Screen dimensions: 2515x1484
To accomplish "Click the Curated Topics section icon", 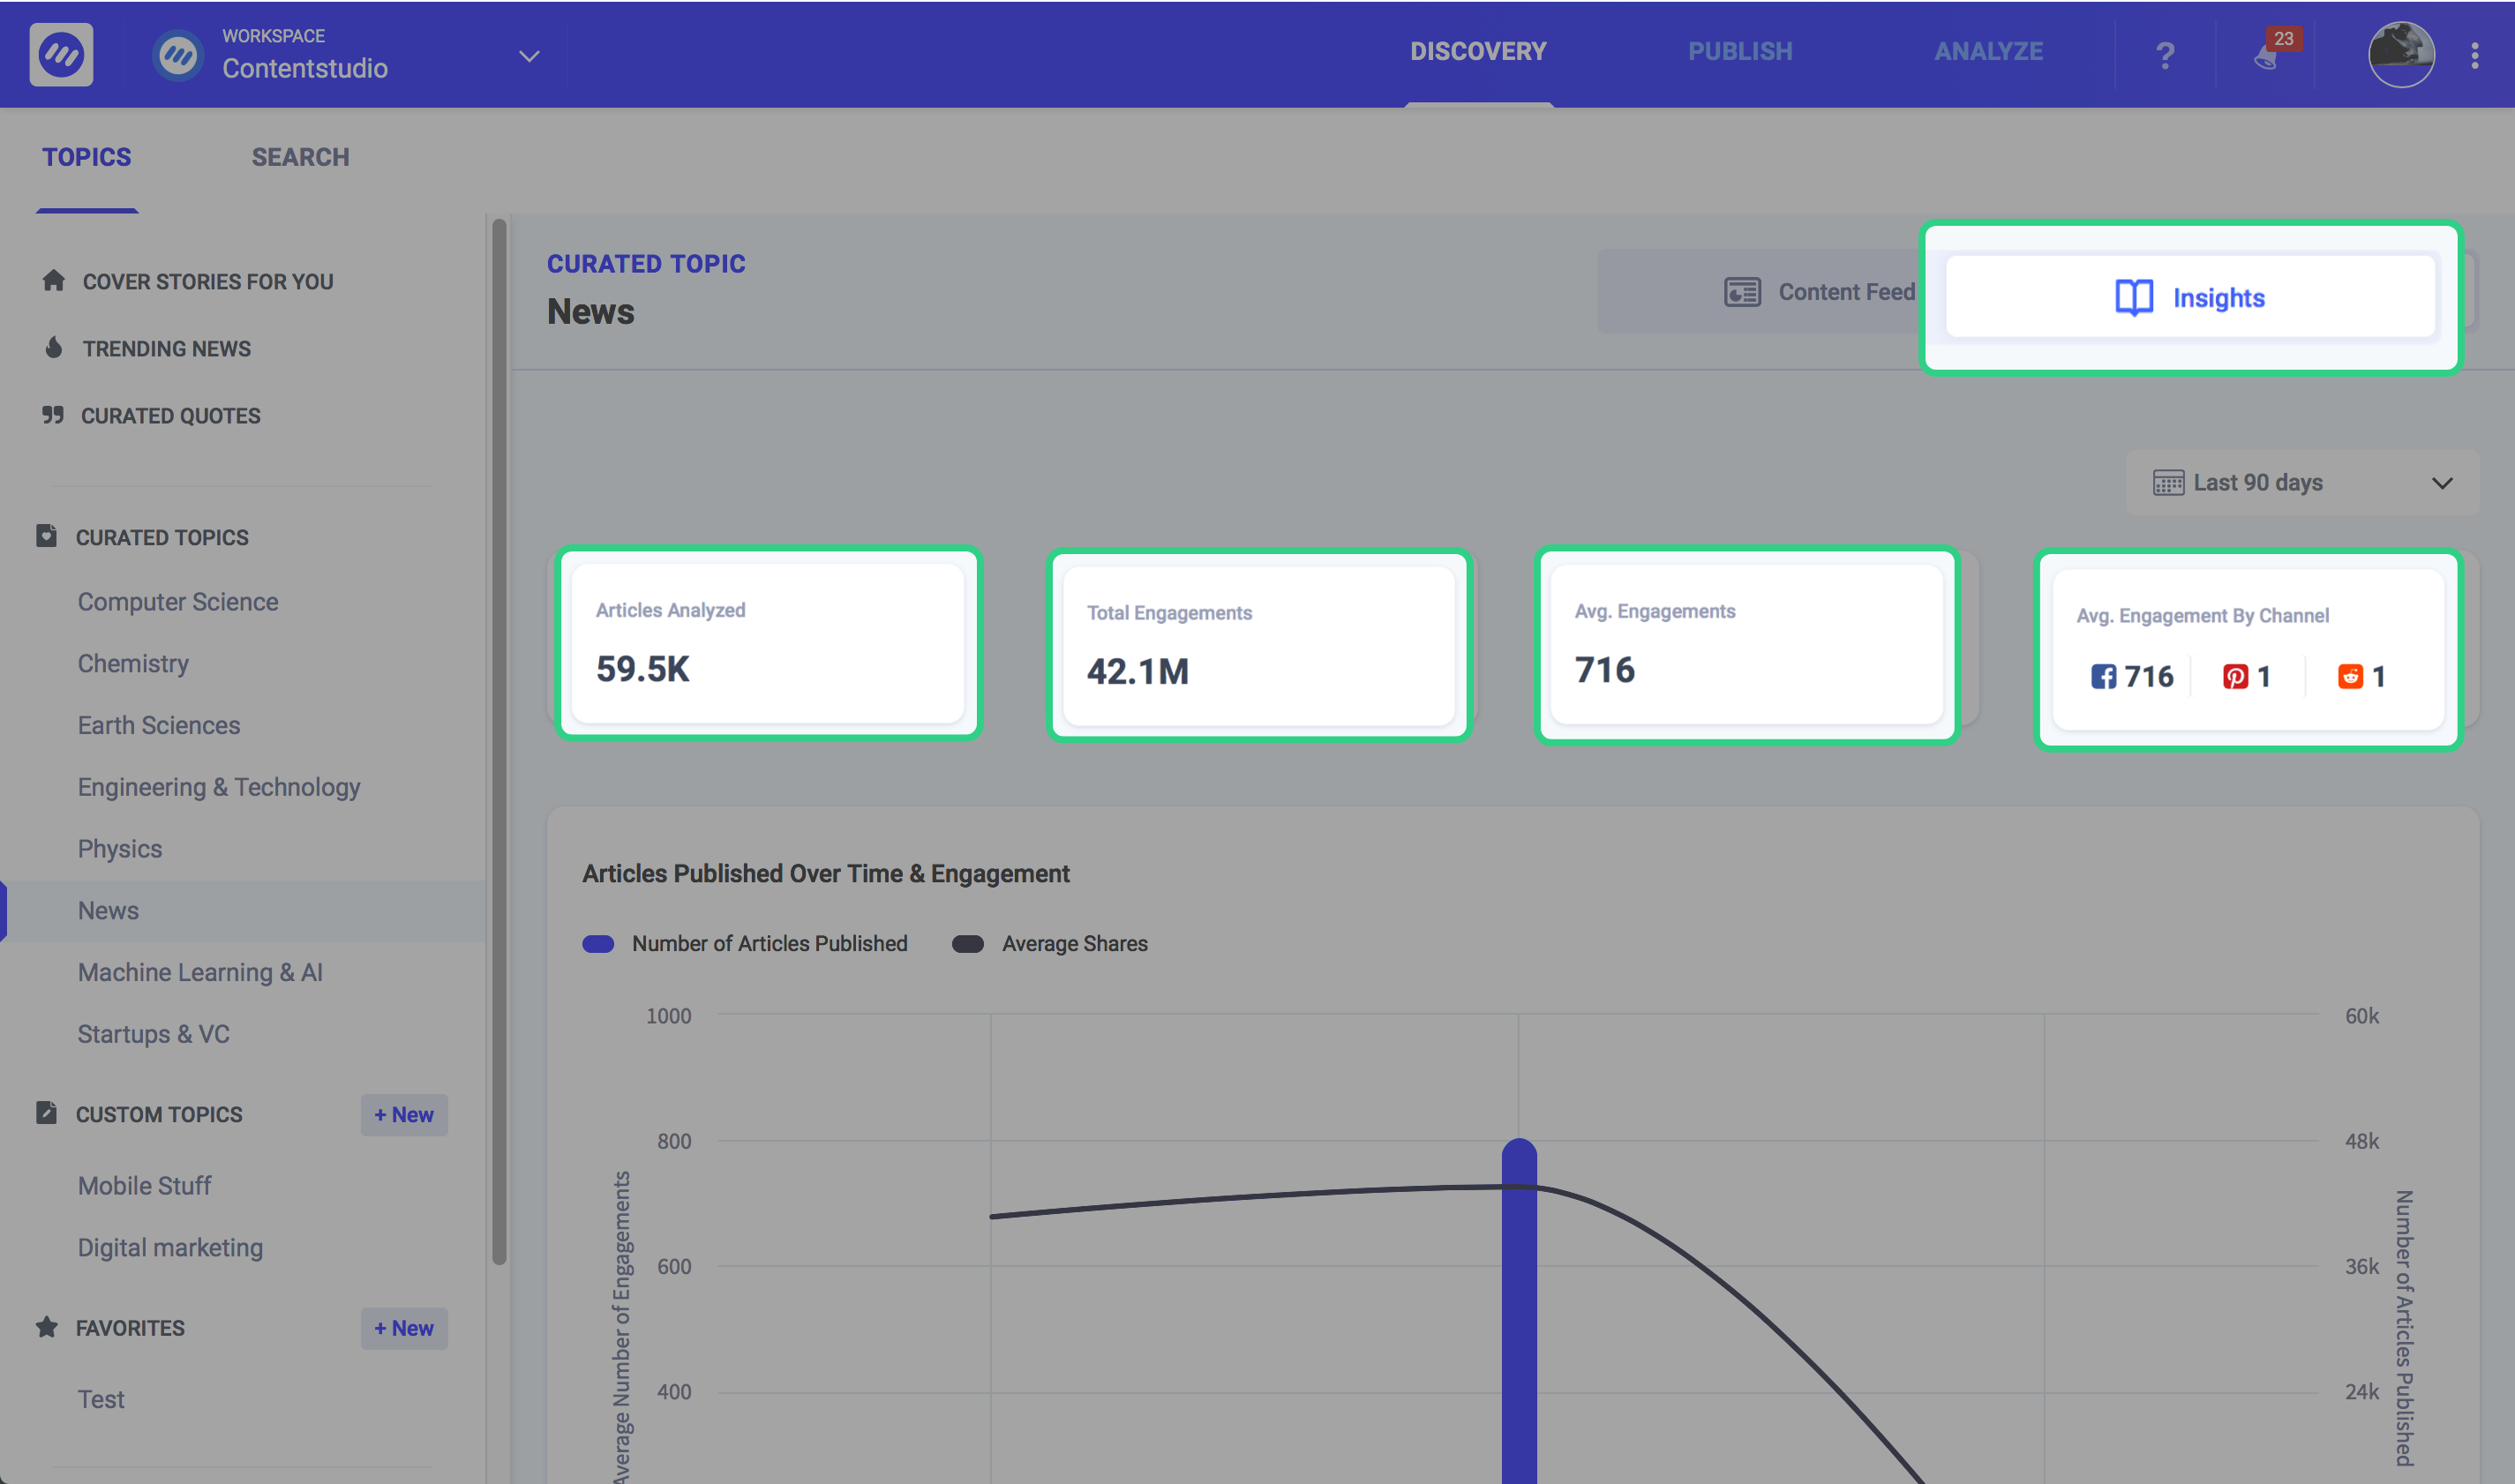I will click(46, 536).
